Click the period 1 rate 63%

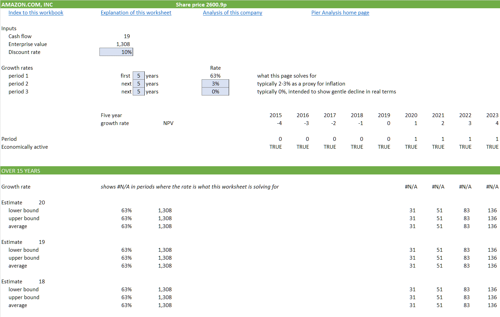coord(215,76)
